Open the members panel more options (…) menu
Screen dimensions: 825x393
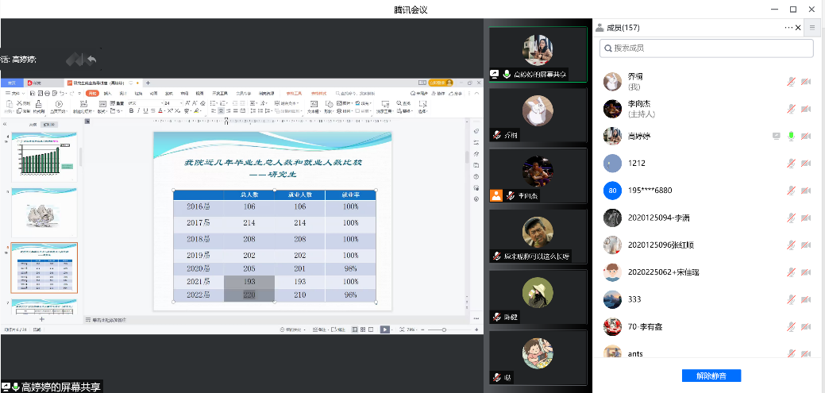(x=788, y=27)
